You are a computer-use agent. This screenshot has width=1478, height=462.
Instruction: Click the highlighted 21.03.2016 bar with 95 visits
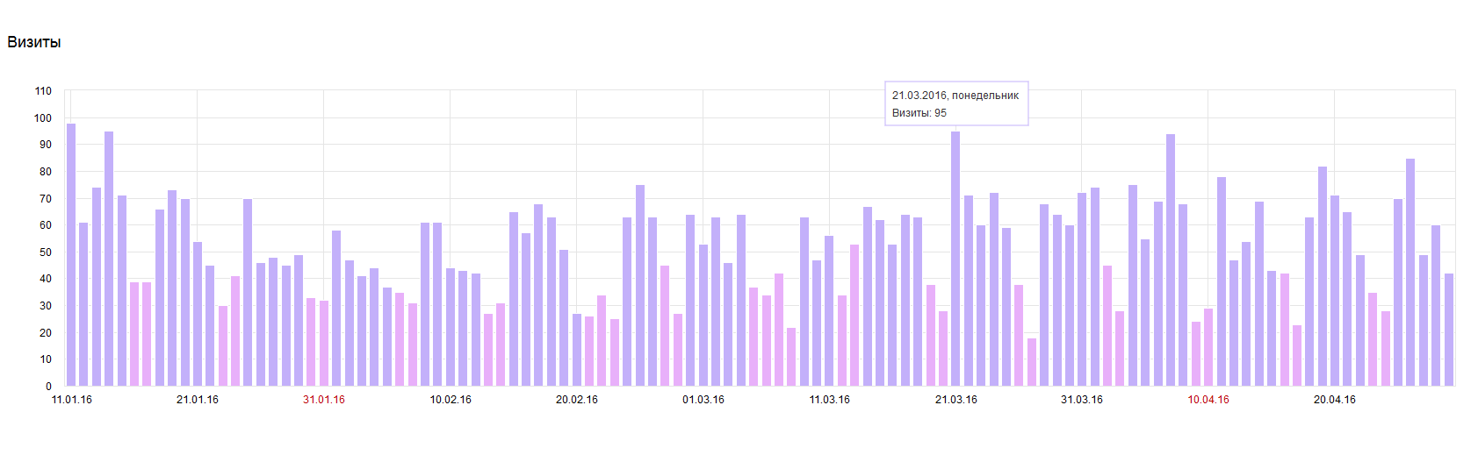tap(955, 259)
